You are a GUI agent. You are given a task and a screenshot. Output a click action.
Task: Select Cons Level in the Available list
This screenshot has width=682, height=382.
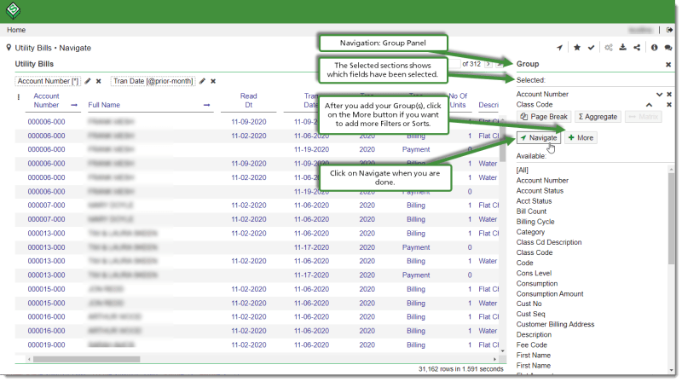[x=535, y=273]
